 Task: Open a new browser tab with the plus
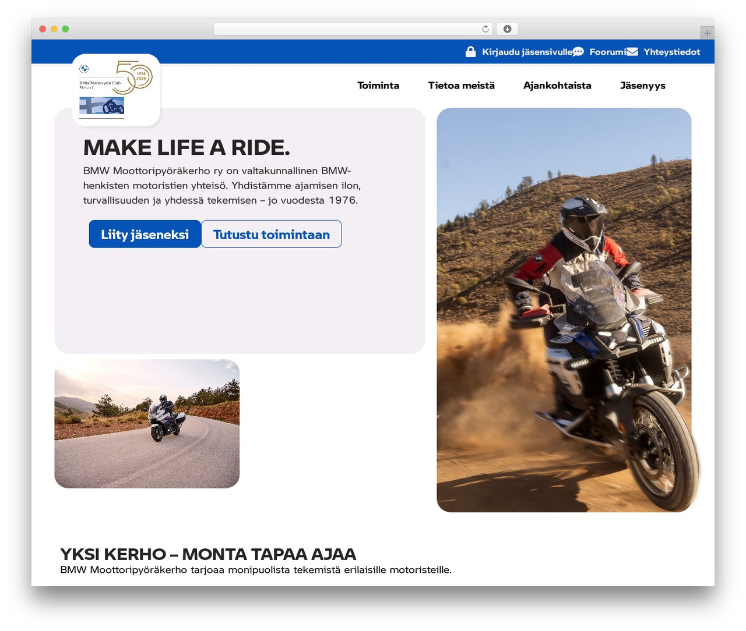[x=707, y=33]
